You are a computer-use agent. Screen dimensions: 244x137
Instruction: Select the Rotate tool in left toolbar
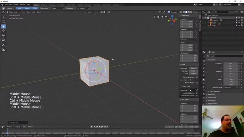[x=3, y=35]
